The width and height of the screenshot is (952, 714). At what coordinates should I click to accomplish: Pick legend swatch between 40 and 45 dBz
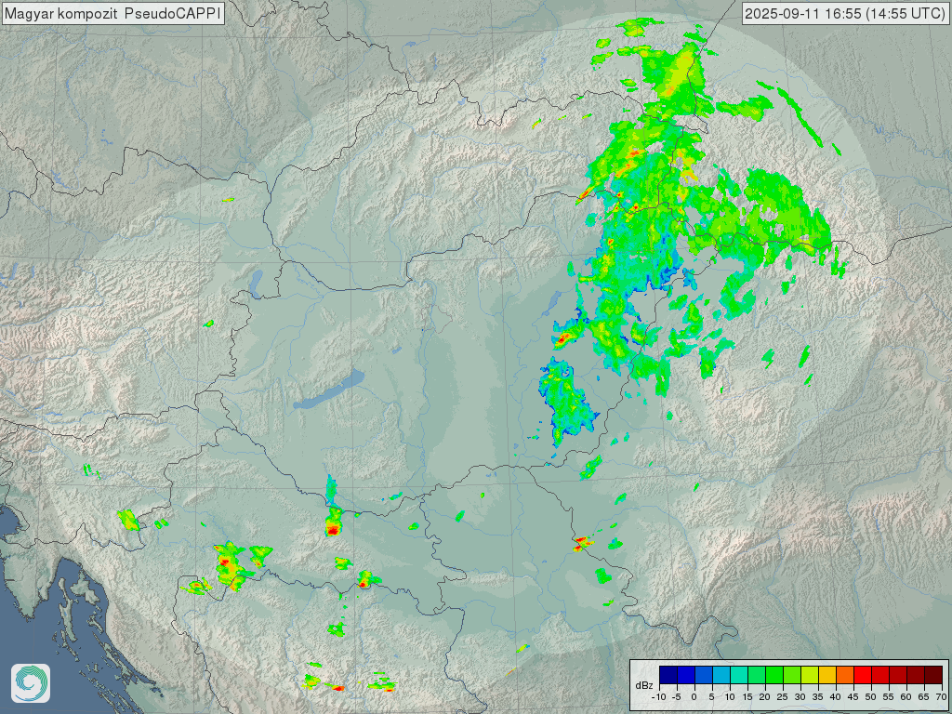click(845, 675)
